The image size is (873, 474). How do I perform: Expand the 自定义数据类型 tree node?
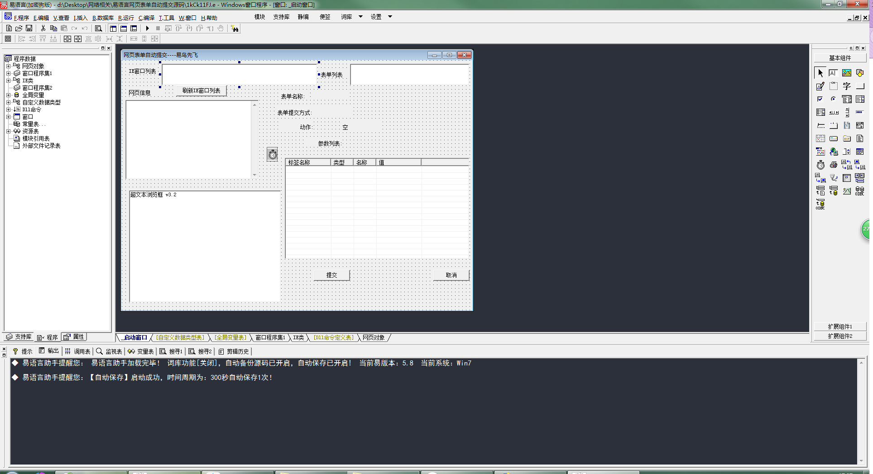click(8, 102)
